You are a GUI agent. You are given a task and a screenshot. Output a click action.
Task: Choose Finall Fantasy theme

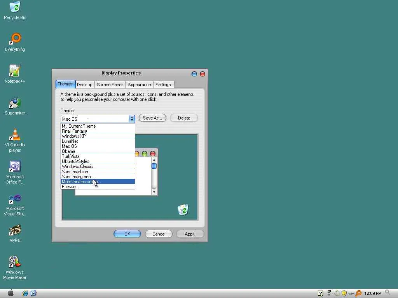98,131
